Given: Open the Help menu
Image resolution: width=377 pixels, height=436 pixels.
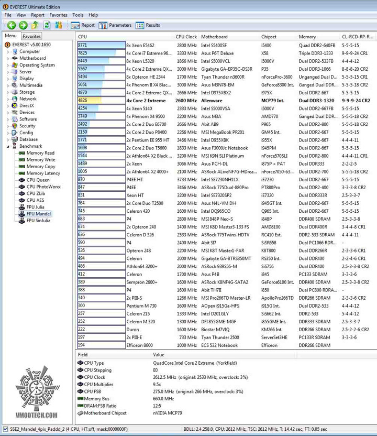Looking at the screenshot, I should click(93, 15).
